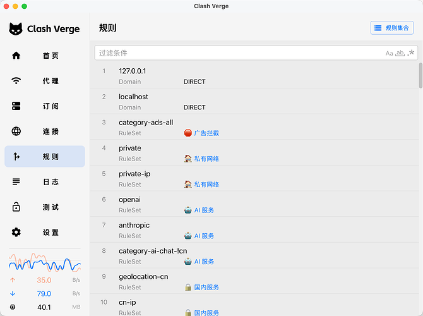
Task: Open the 规则集合 rule sets button
Action: 392,28
